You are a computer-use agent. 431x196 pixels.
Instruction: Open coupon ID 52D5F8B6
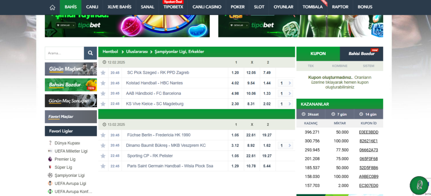[x=369, y=168]
